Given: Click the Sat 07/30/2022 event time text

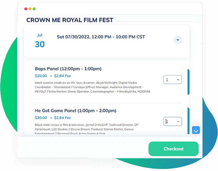Looking at the screenshot, I should click(101, 37).
